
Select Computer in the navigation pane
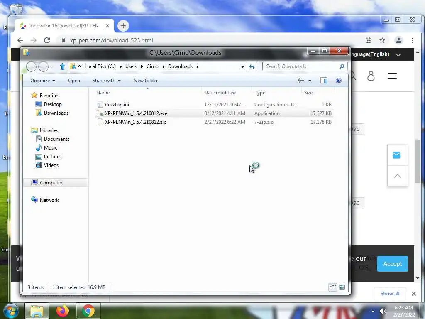[56, 183]
